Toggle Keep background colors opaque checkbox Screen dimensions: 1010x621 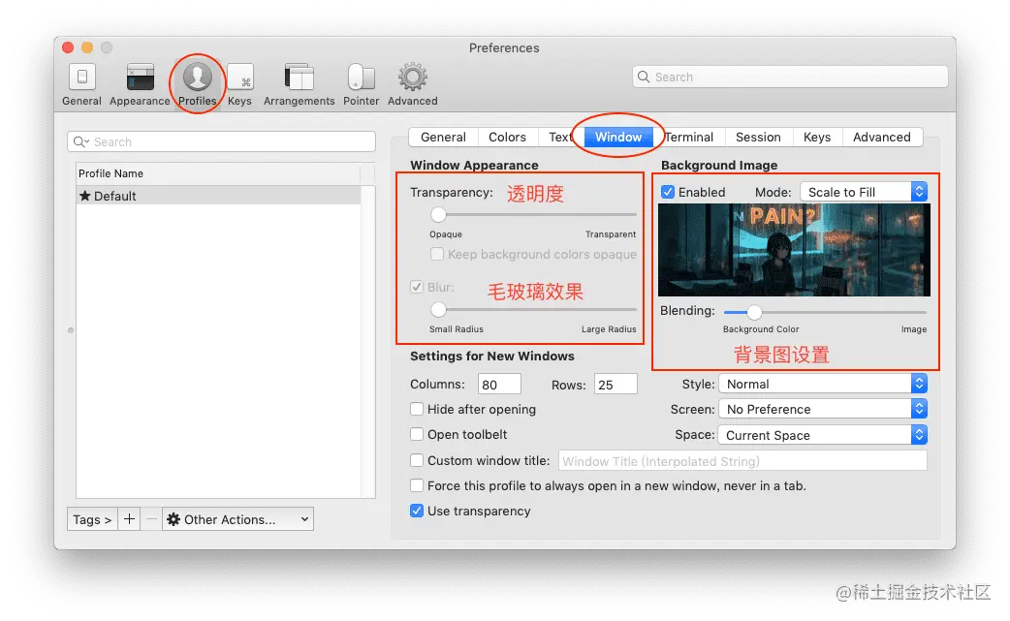[437, 254]
